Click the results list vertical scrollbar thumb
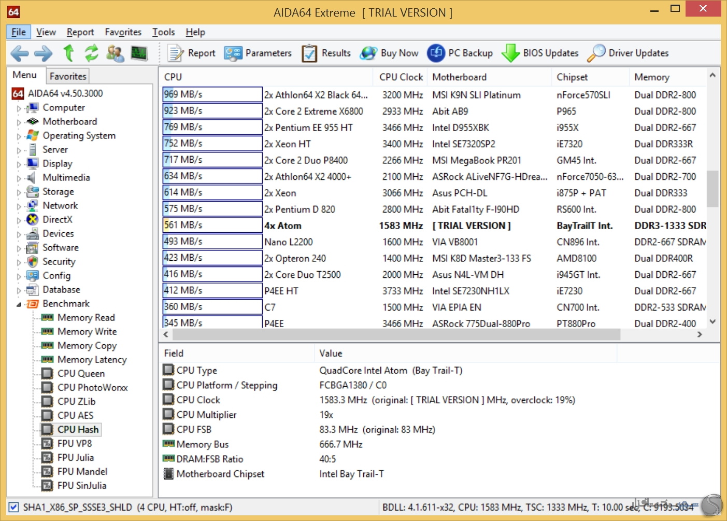 click(x=712, y=189)
